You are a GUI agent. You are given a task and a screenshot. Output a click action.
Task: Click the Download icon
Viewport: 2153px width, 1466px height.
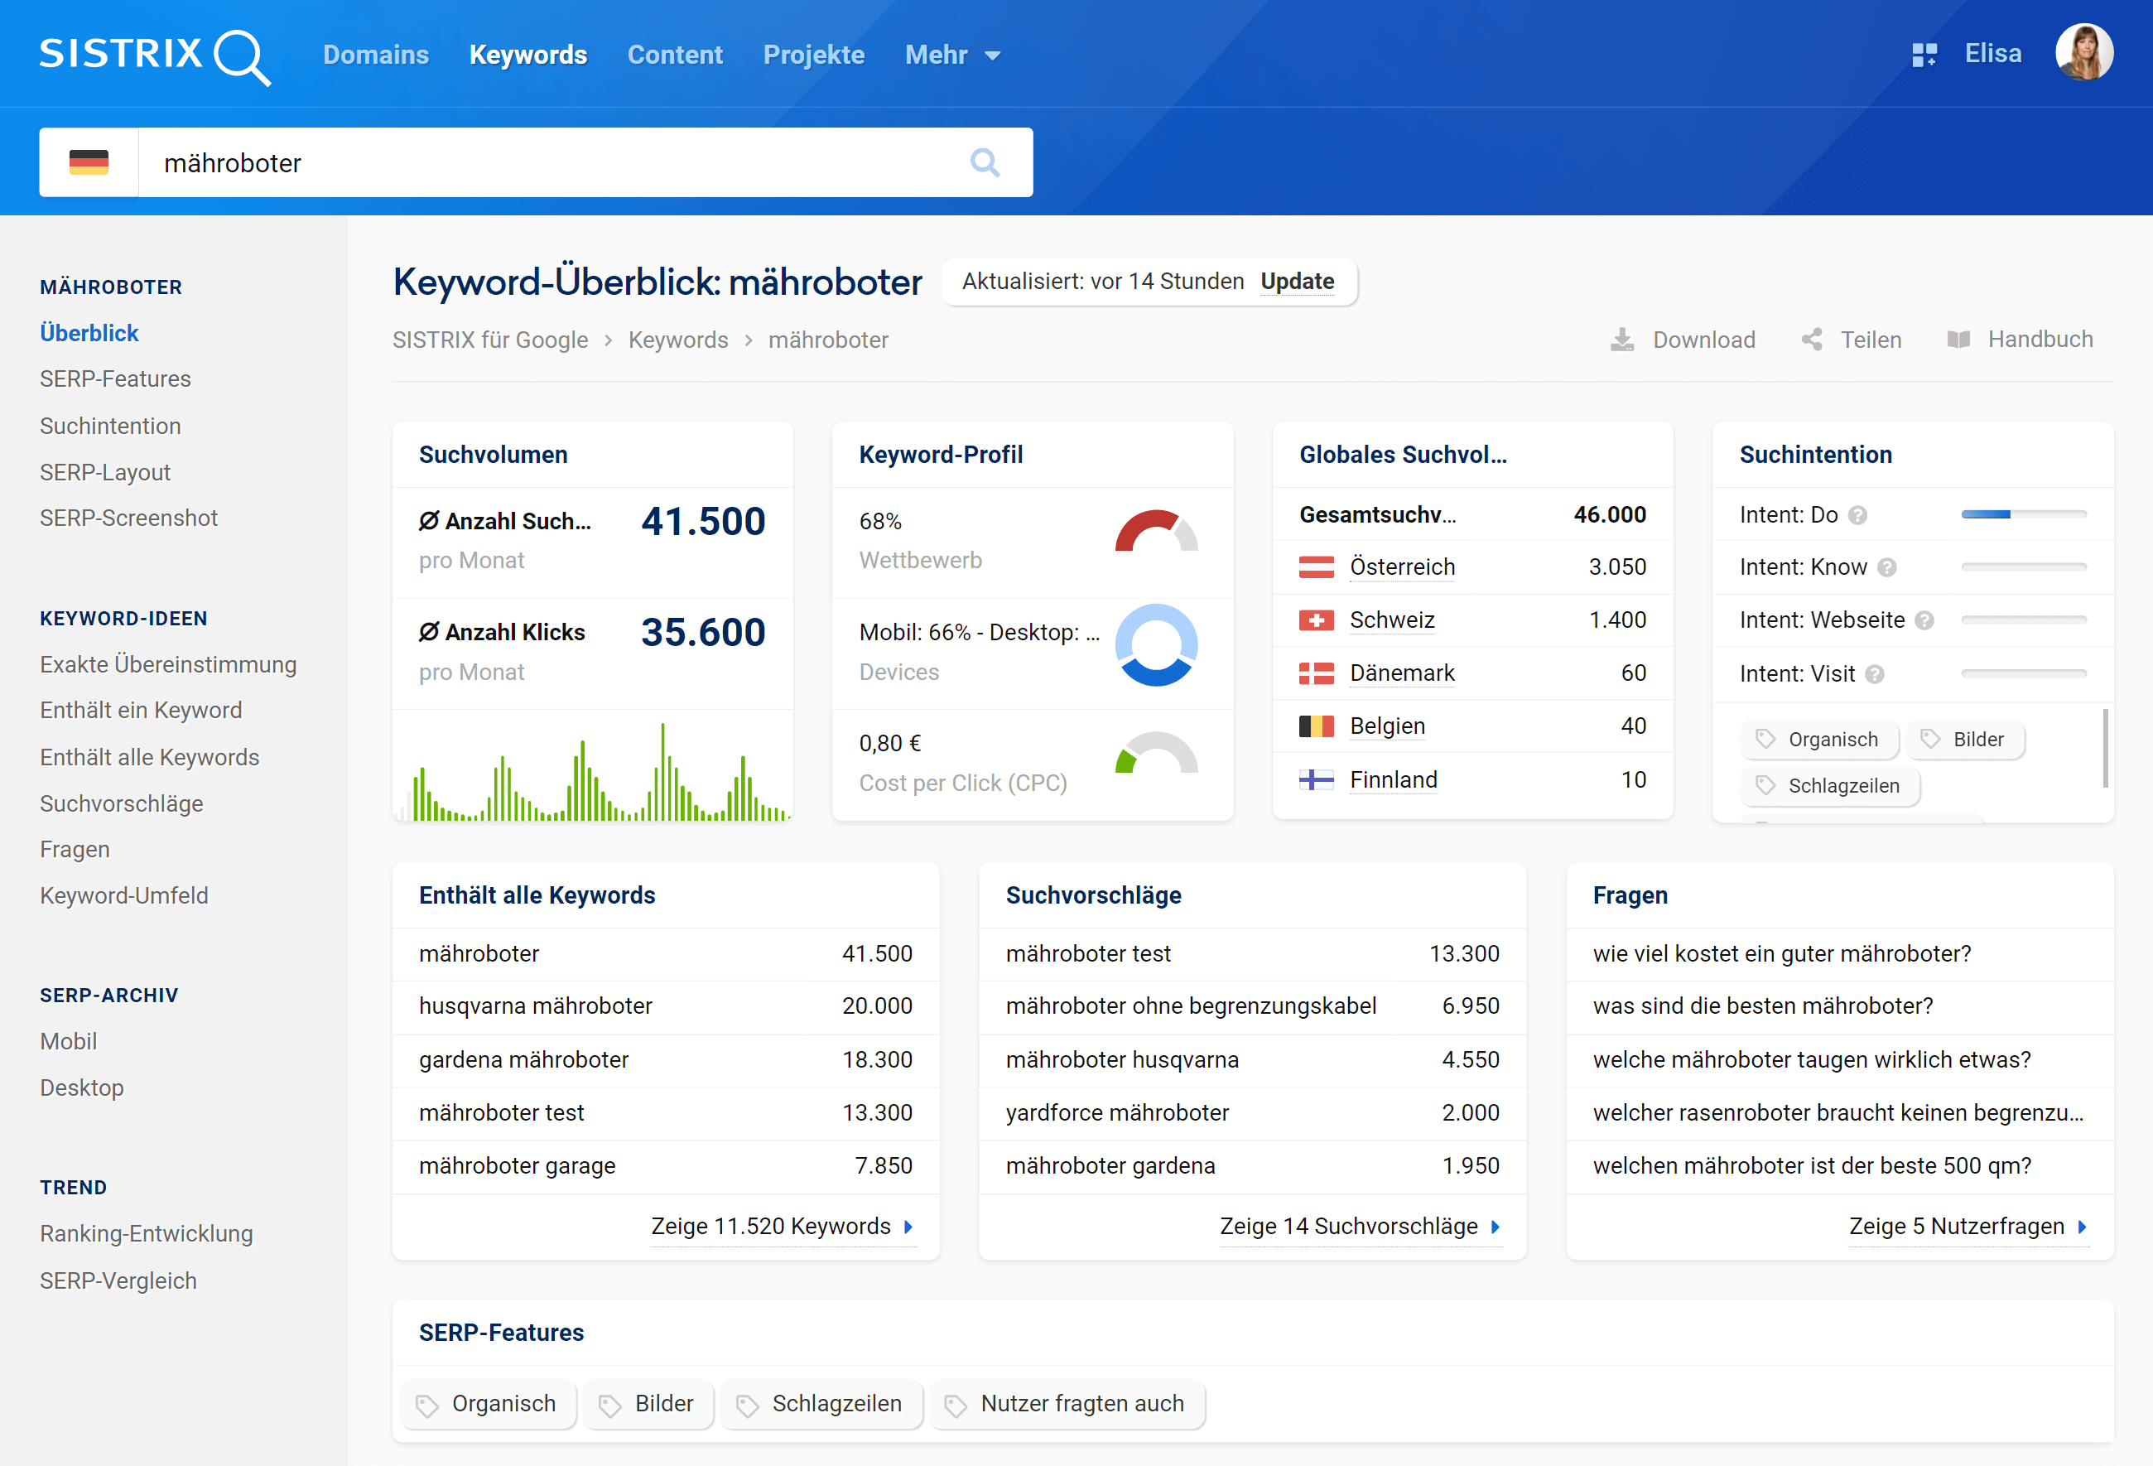tap(1621, 340)
